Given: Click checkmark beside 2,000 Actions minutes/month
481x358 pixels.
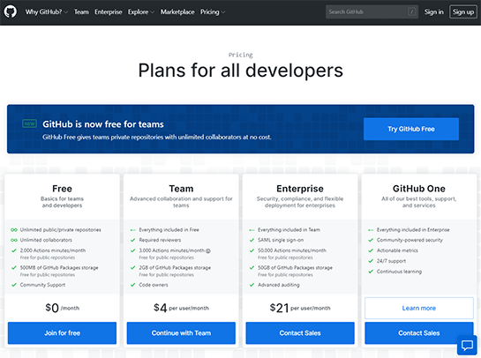Looking at the screenshot, I should [x=14, y=250].
